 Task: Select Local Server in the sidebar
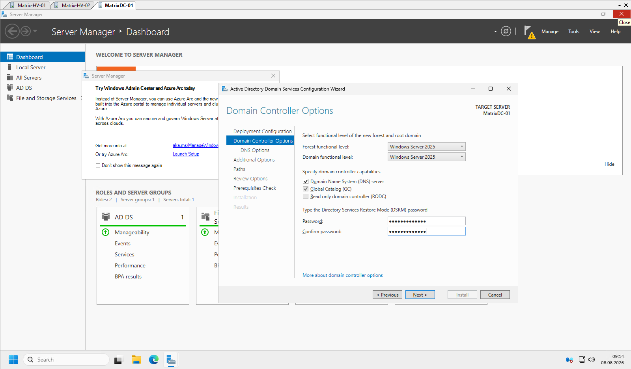point(43,67)
